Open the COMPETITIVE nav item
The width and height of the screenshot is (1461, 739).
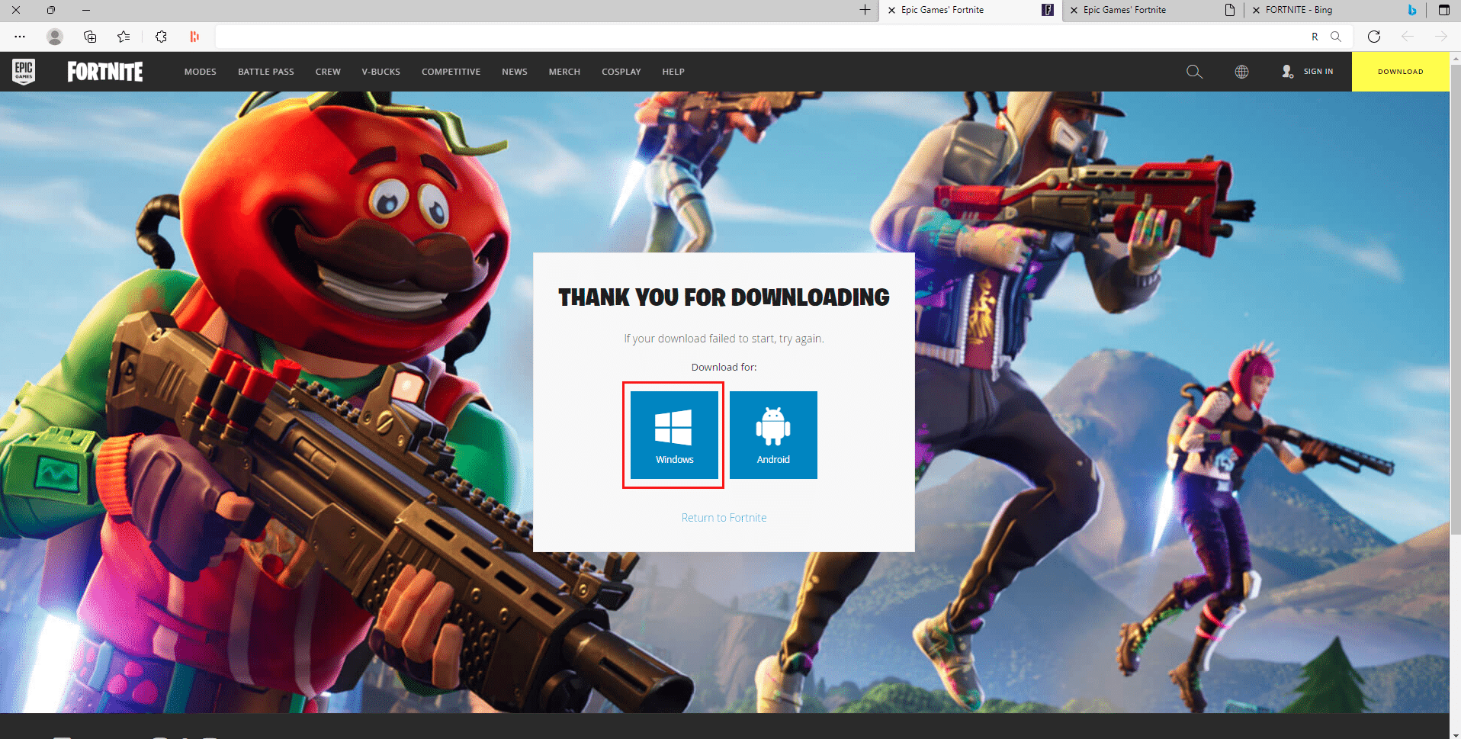tap(451, 72)
